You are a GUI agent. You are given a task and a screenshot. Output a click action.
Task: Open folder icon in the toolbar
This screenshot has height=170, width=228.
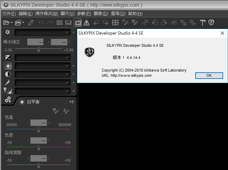(x=18, y=23)
